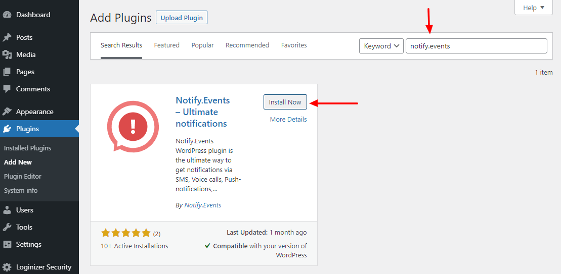Viewport: 561px width, 274px height.
Task: Click the Add Plugins page heading
Action: [x=120, y=18]
